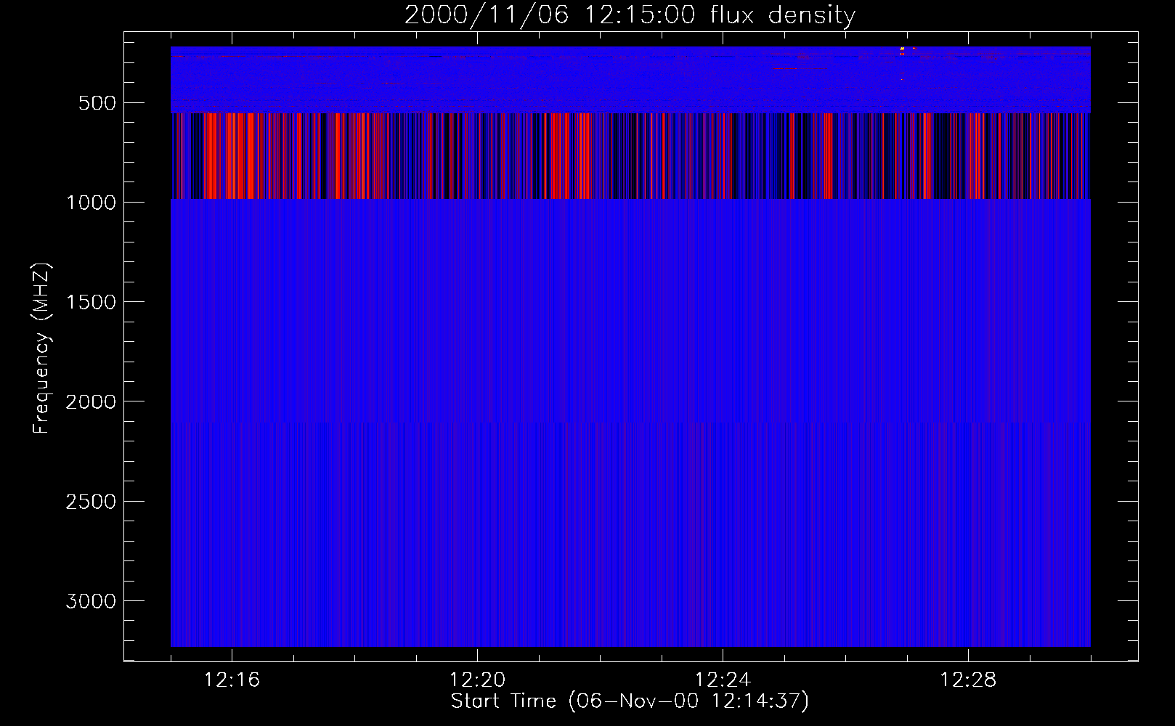Screen dimensions: 1175x726
Task: Click the 500 frequency tick label
Action: pyautogui.click(x=97, y=103)
